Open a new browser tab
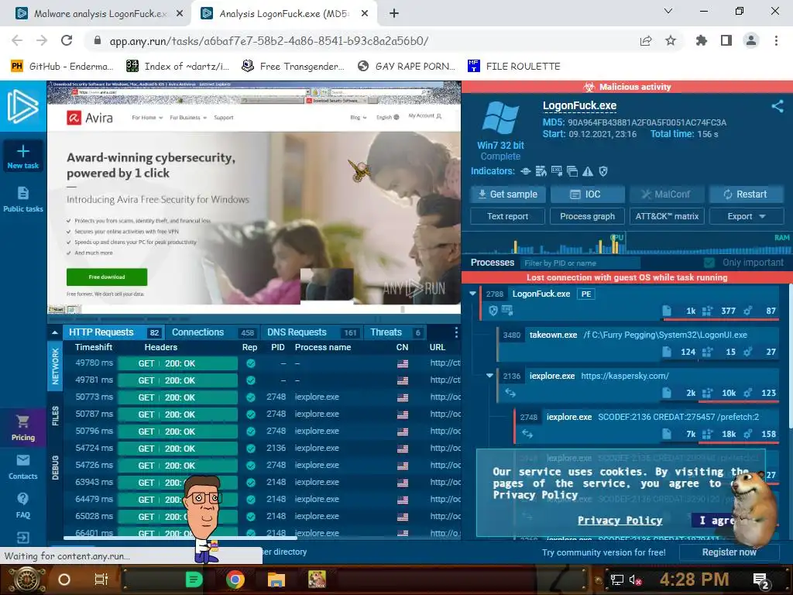Image resolution: width=793 pixels, height=595 pixels. click(x=394, y=13)
